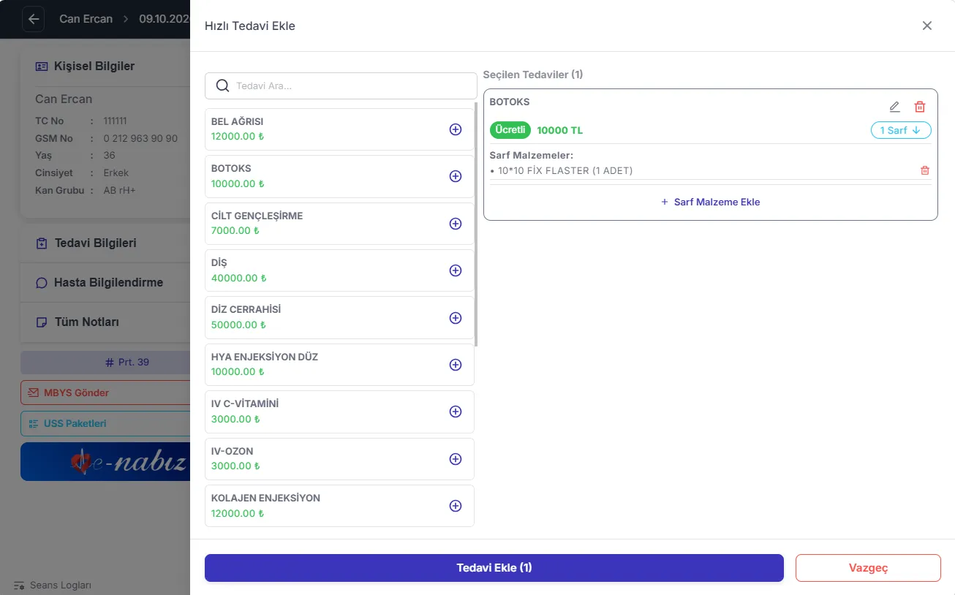This screenshot has height=595, width=955.
Task: Open Seans Logları at bottom
Action: tap(53, 585)
